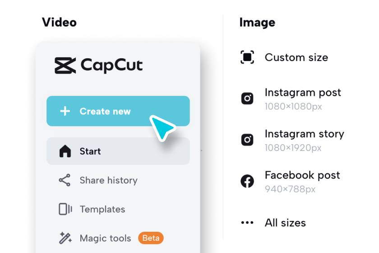This screenshot has height=253, width=379.
Task: Click the Custom size icon
Action: (247, 57)
